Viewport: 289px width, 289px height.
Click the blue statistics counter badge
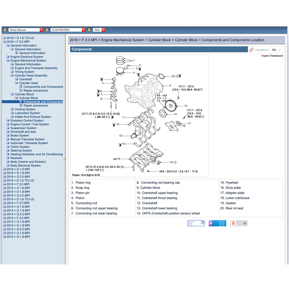(217, 223)
